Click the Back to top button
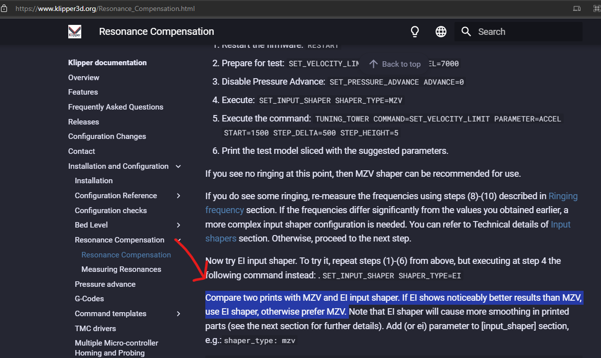The width and height of the screenshot is (601, 358). tap(395, 64)
